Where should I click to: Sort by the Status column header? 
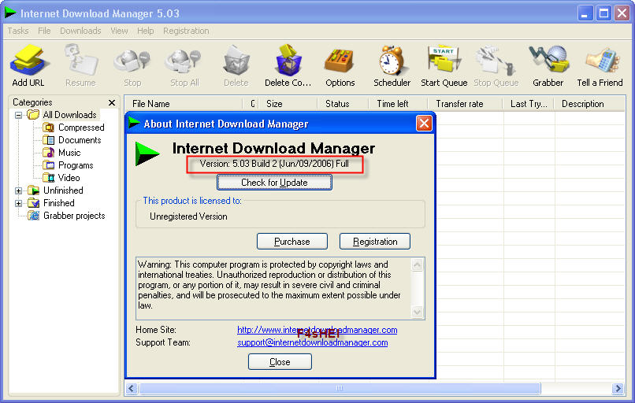(343, 104)
